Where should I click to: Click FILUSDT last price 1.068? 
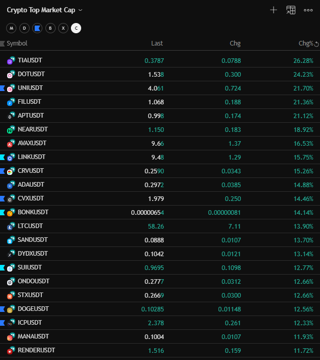click(156, 102)
